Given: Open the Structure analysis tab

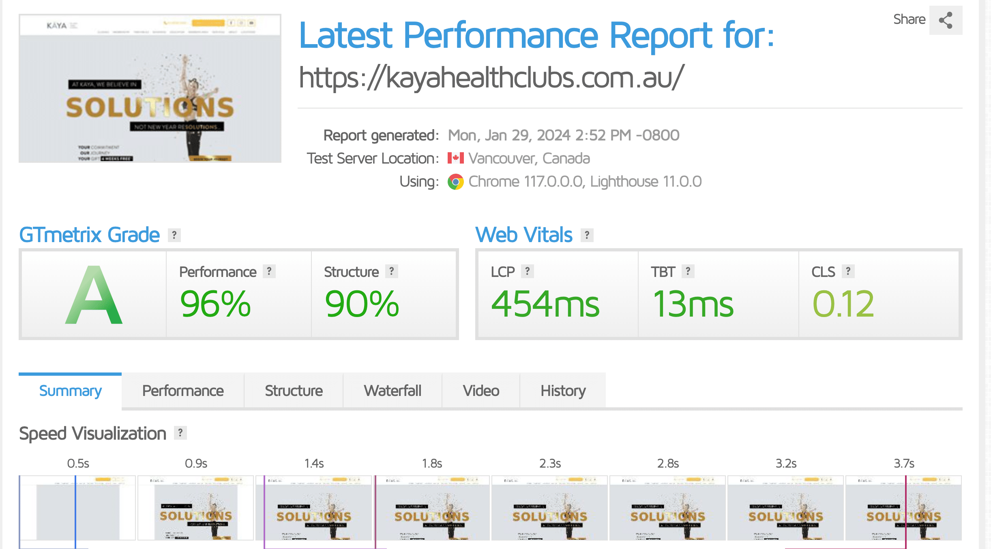Looking at the screenshot, I should click(292, 391).
